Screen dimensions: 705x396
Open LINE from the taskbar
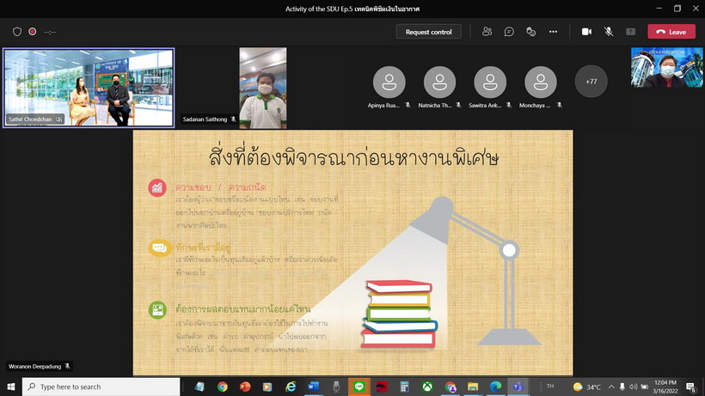(x=359, y=387)
